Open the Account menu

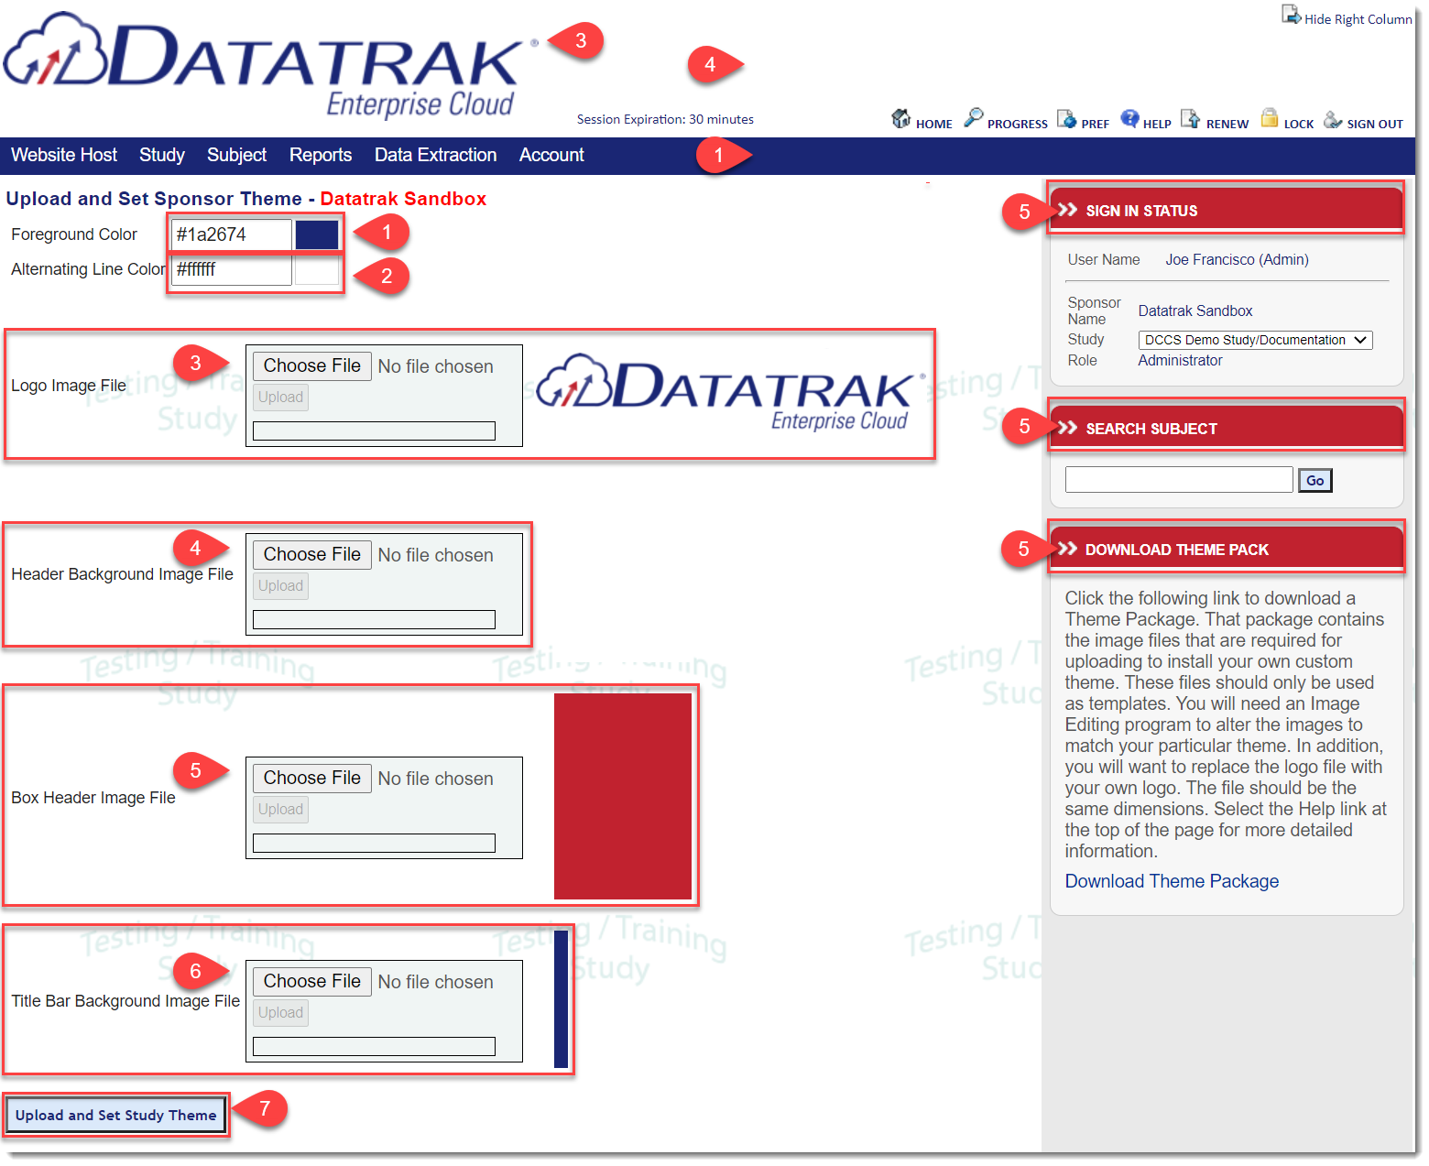[551, 155]
